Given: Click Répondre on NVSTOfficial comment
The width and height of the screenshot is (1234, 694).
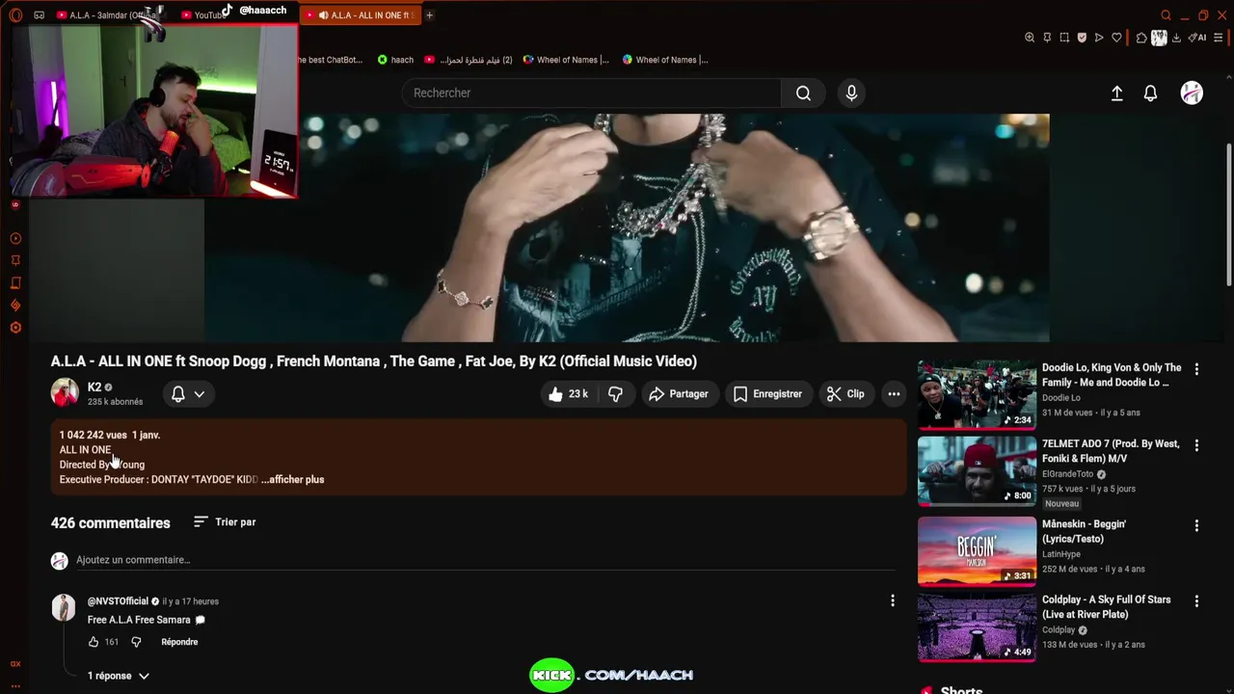Looking at the screenshot, I should pos(179,642).
